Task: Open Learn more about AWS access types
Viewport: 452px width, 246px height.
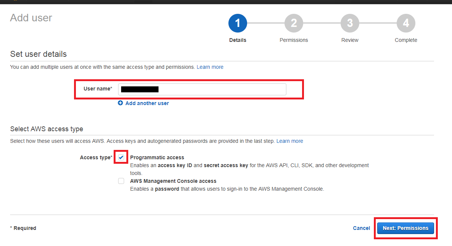Action: (290, 141)
